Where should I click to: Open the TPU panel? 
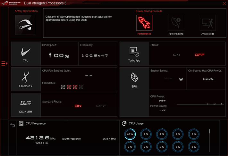[x=26, y=54]
